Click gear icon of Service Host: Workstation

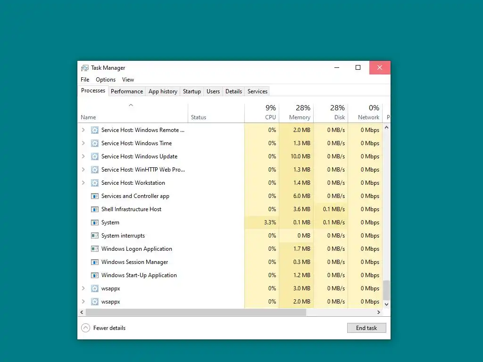point(94,183)
